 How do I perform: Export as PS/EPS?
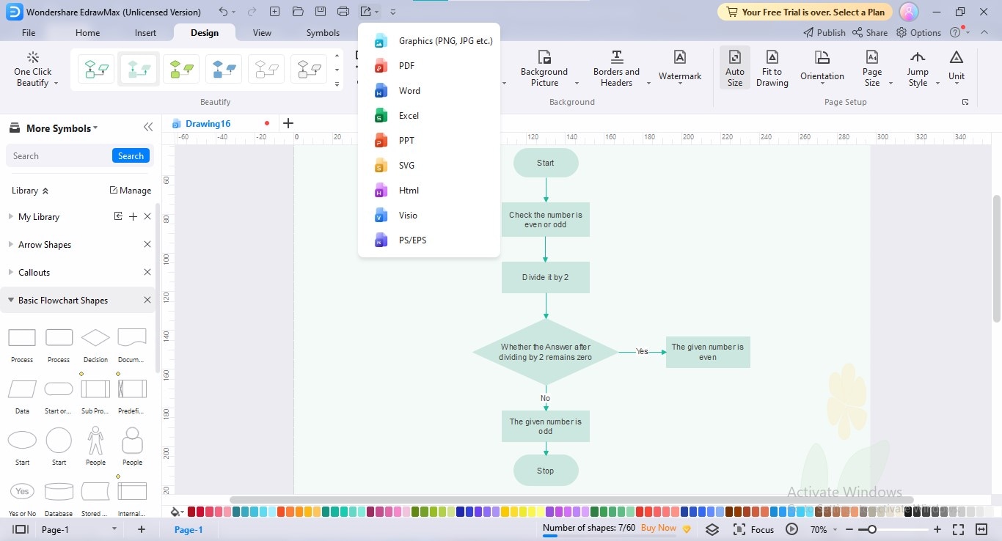429,240
